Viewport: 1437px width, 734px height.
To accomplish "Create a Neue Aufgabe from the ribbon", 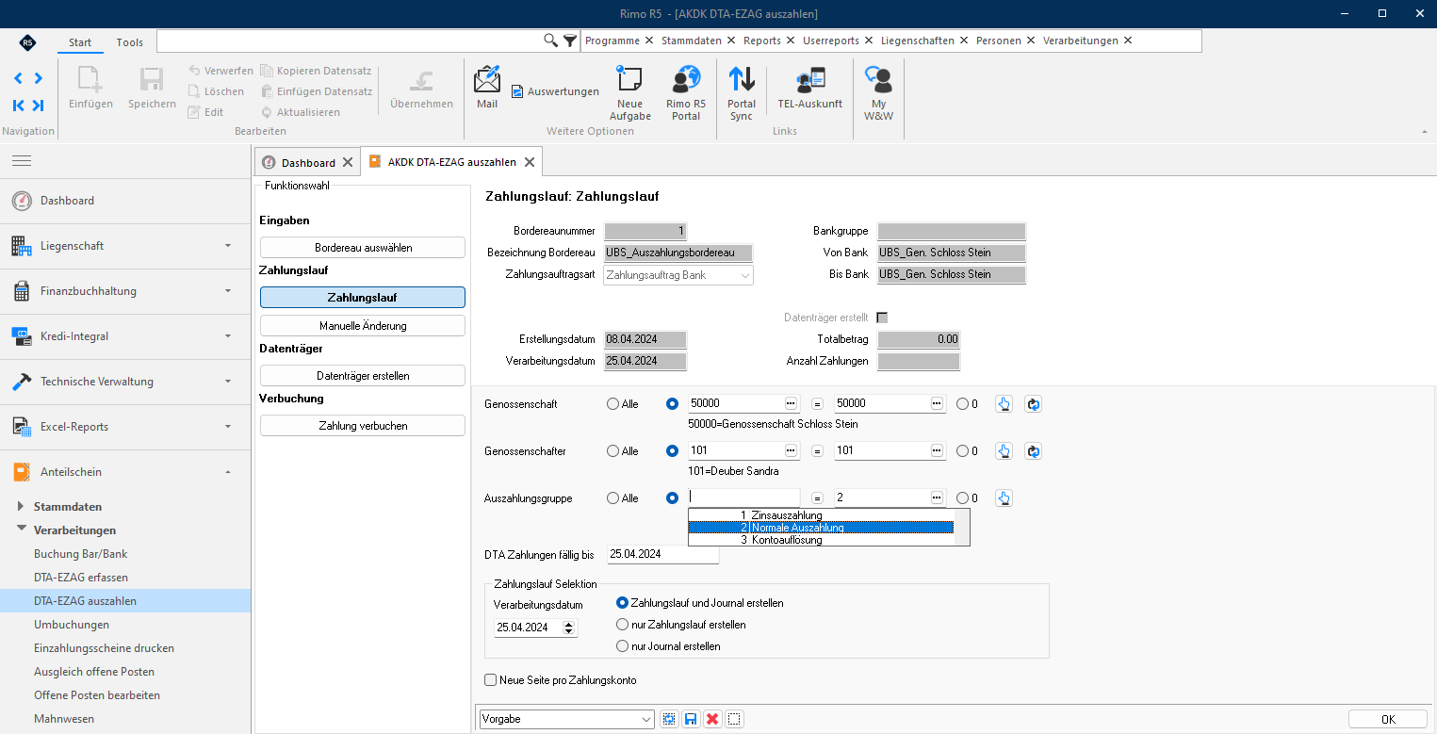I will pos(629,92).
